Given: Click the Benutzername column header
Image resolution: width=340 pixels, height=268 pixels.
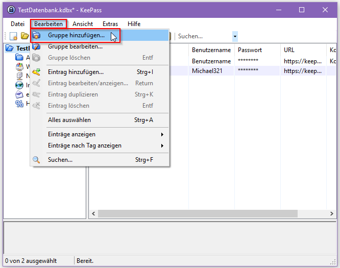Looking at the screenshot, I should (211, 50).
